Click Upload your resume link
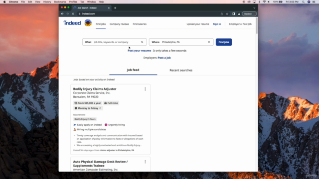Screen dimensions: 319x179 (198, 24)
